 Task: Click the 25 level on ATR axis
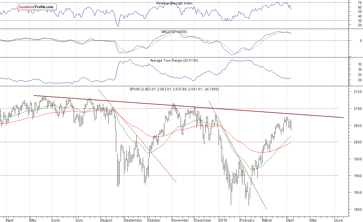point(360,75)
